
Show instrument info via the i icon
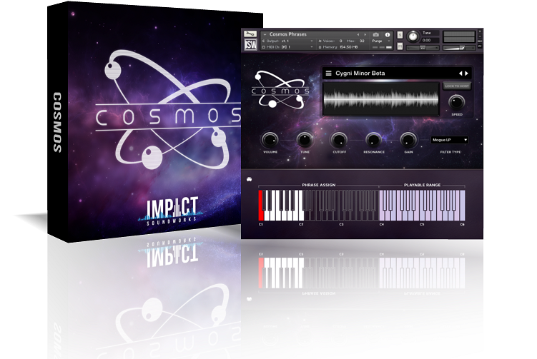click(x=388, y=34)
